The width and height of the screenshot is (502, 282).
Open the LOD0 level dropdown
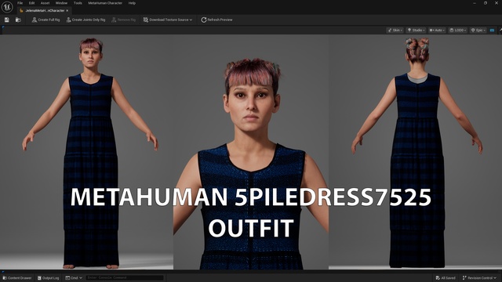[457, 30]
